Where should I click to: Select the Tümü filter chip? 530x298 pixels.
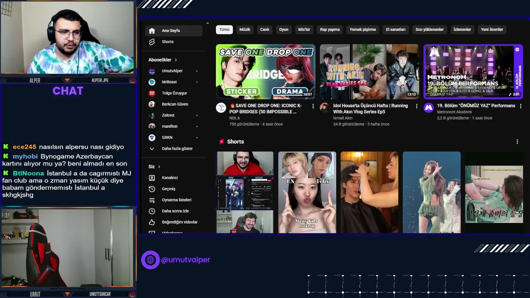point(224,30)
